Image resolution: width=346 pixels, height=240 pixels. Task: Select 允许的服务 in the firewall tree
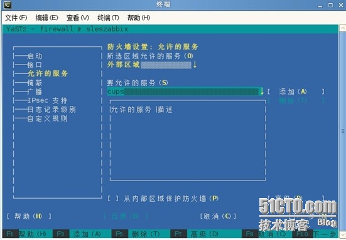coord(48,73)
